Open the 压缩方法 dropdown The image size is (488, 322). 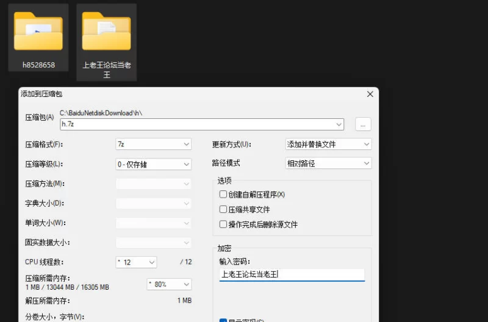[x=154, y=184]
